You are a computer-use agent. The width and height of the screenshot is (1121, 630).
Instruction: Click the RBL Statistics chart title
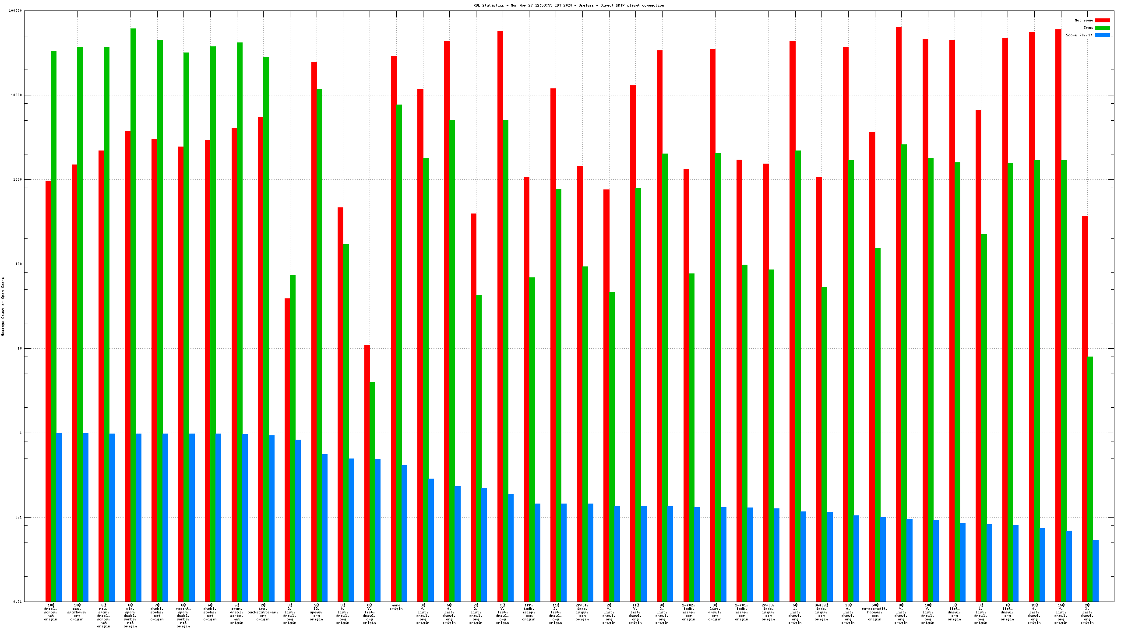coord(568,5)
